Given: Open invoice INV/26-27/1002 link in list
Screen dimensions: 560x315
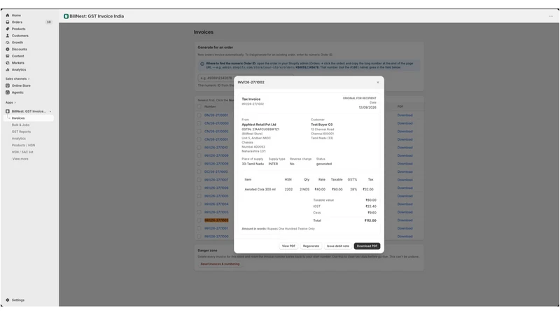Looking at the screenshot, I should tap(216, 220).
